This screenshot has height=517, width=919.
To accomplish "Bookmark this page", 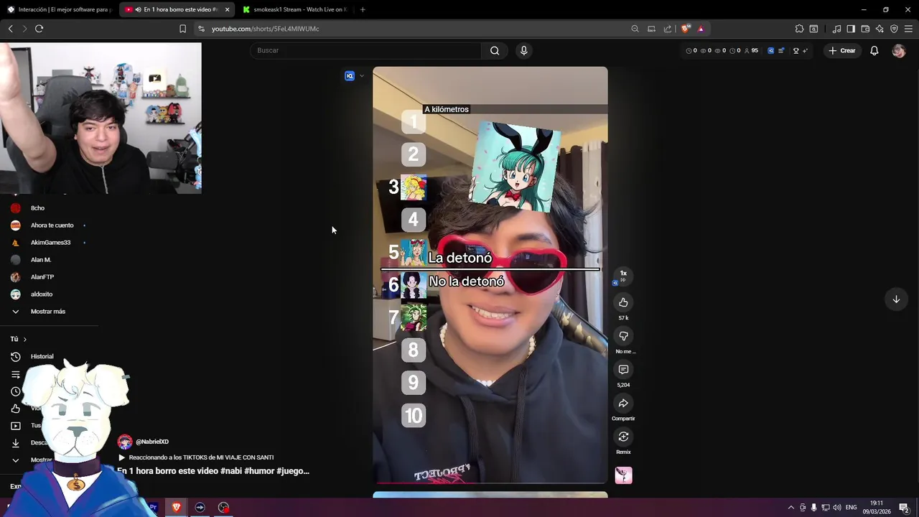I will click(x=182, y=29).
